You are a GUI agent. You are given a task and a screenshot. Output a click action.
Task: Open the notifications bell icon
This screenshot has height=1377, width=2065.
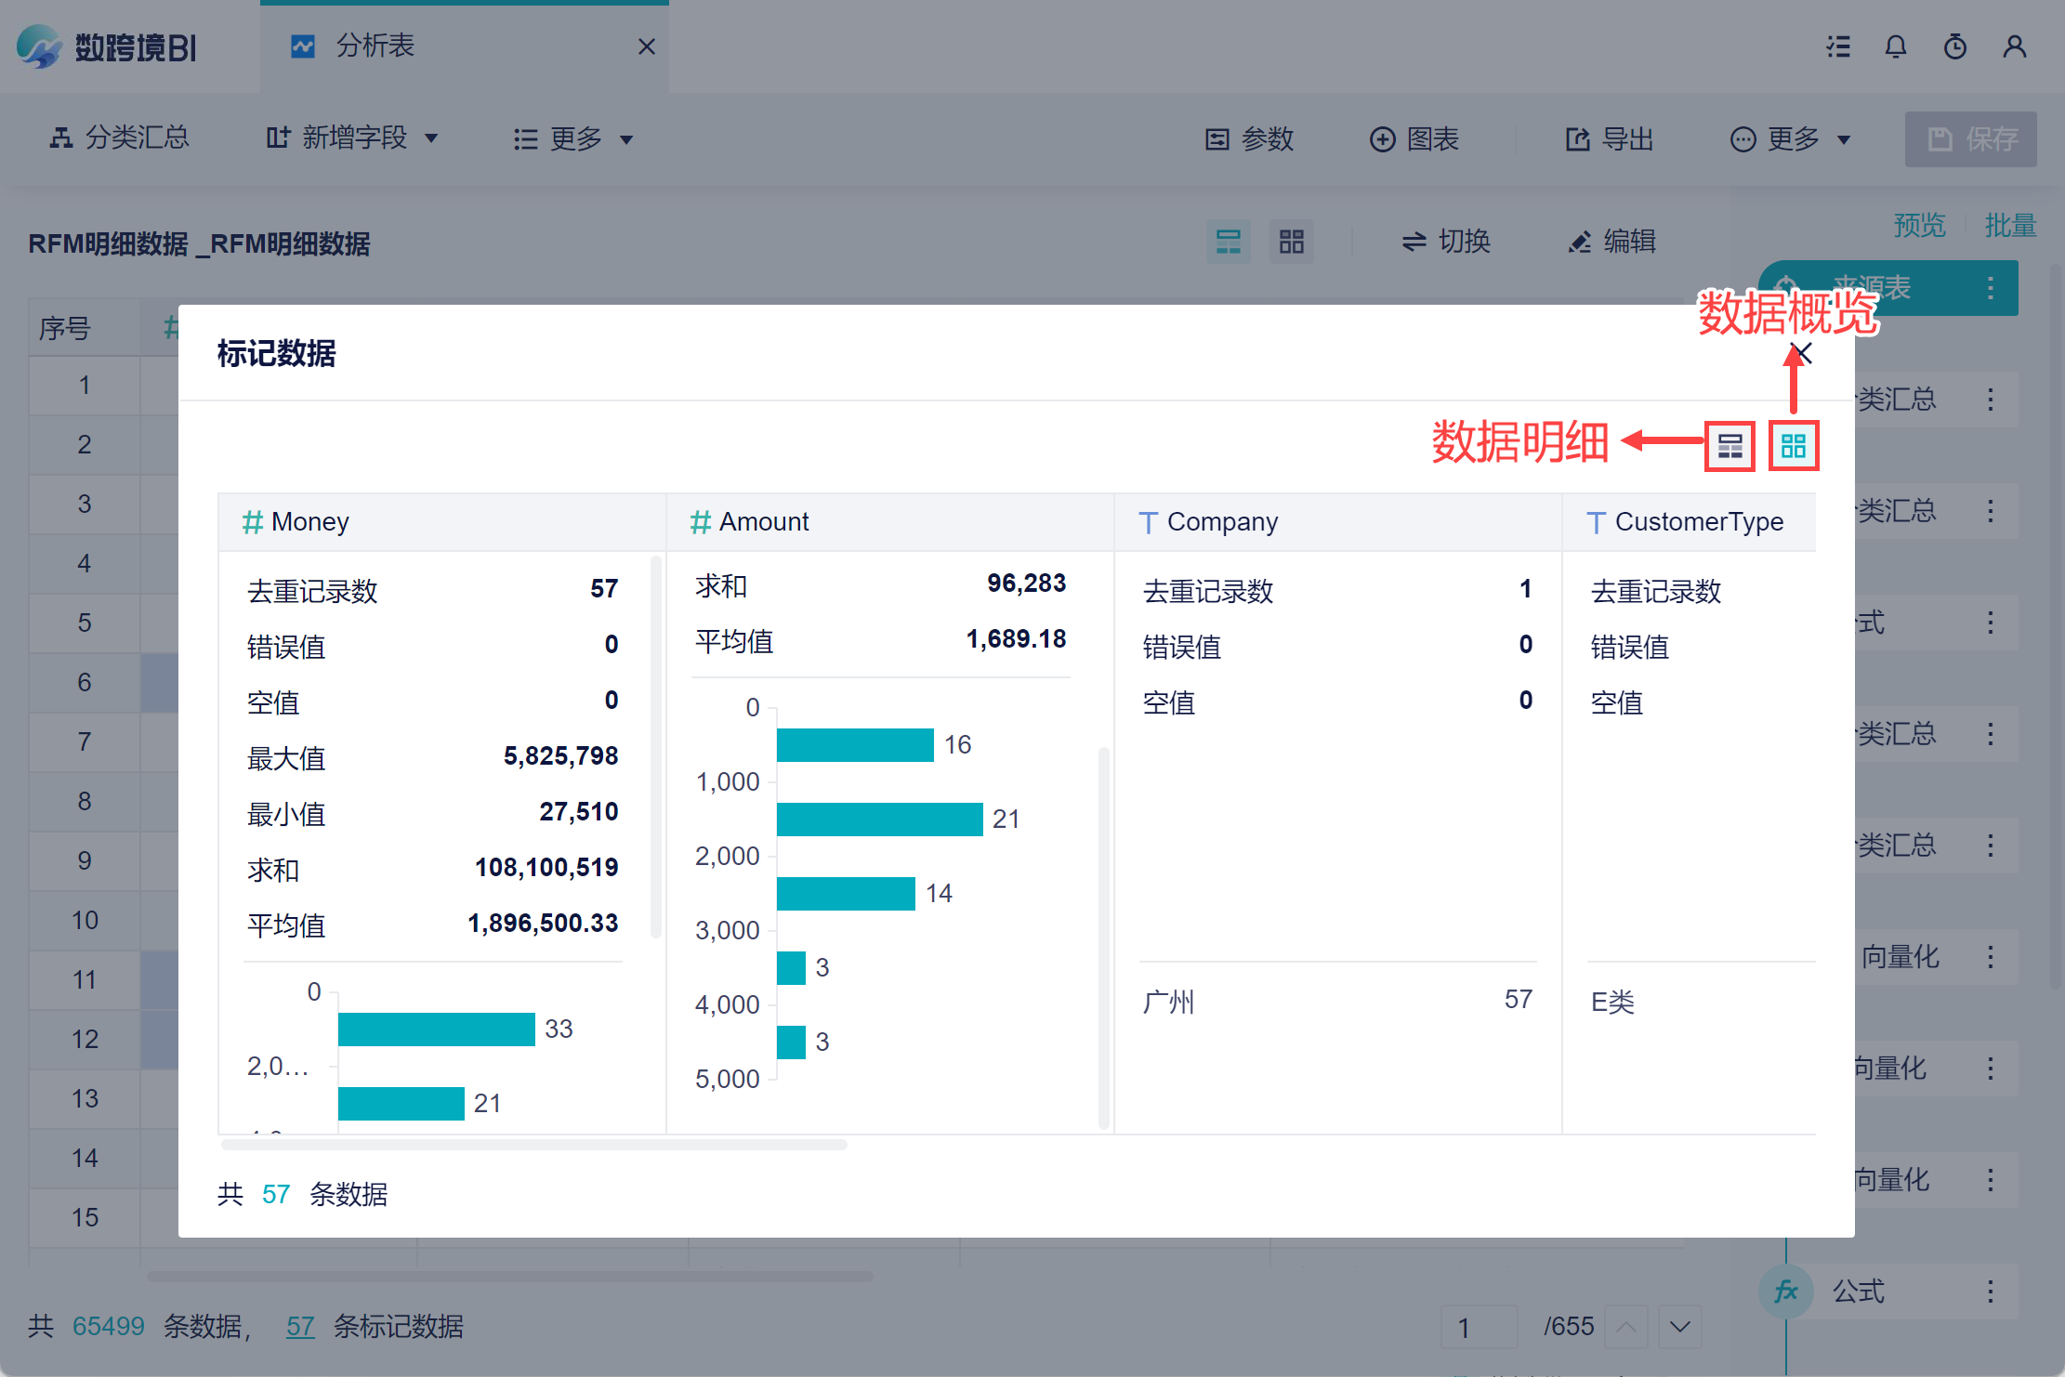[x=1896, y=46]
